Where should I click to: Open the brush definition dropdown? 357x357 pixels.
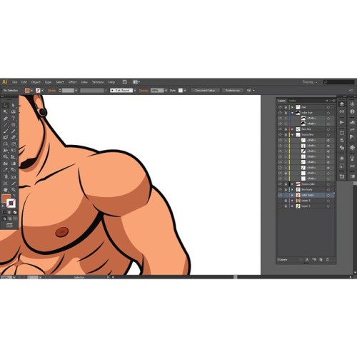tap(135, 91)
